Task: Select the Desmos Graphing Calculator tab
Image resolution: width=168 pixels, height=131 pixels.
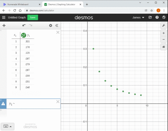Action: click(x=62, y=5)
